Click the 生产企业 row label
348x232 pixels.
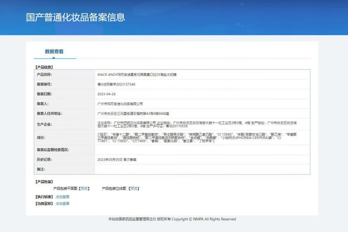pos(44,124)
